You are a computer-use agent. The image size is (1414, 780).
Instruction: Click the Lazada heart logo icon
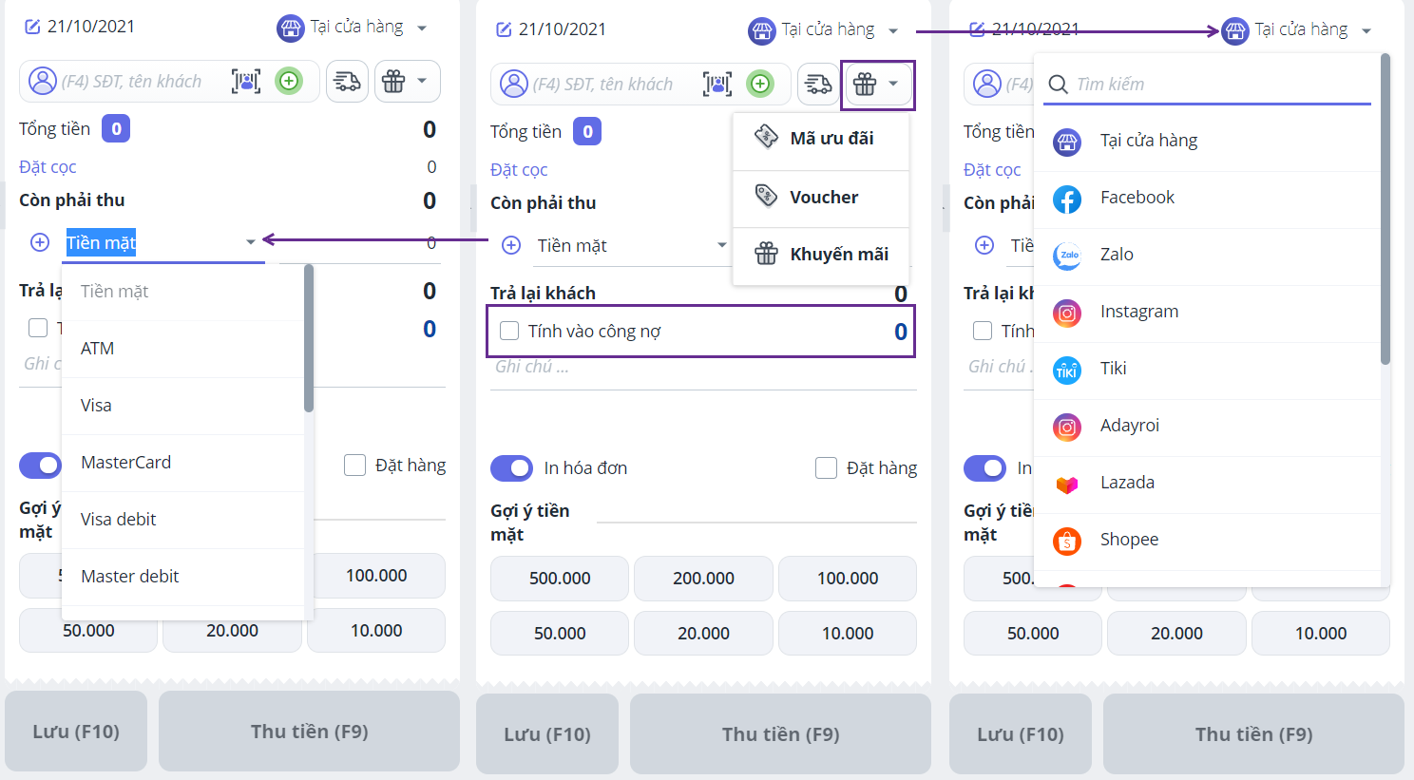click(1067, 485)
